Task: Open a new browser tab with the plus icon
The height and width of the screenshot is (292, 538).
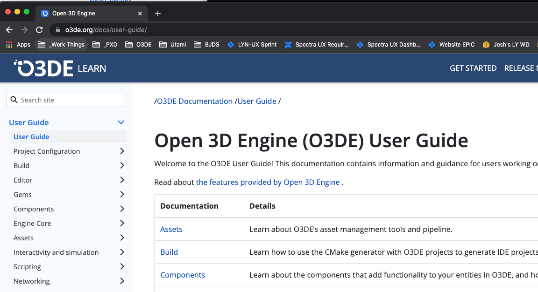Action: [158, 14]
